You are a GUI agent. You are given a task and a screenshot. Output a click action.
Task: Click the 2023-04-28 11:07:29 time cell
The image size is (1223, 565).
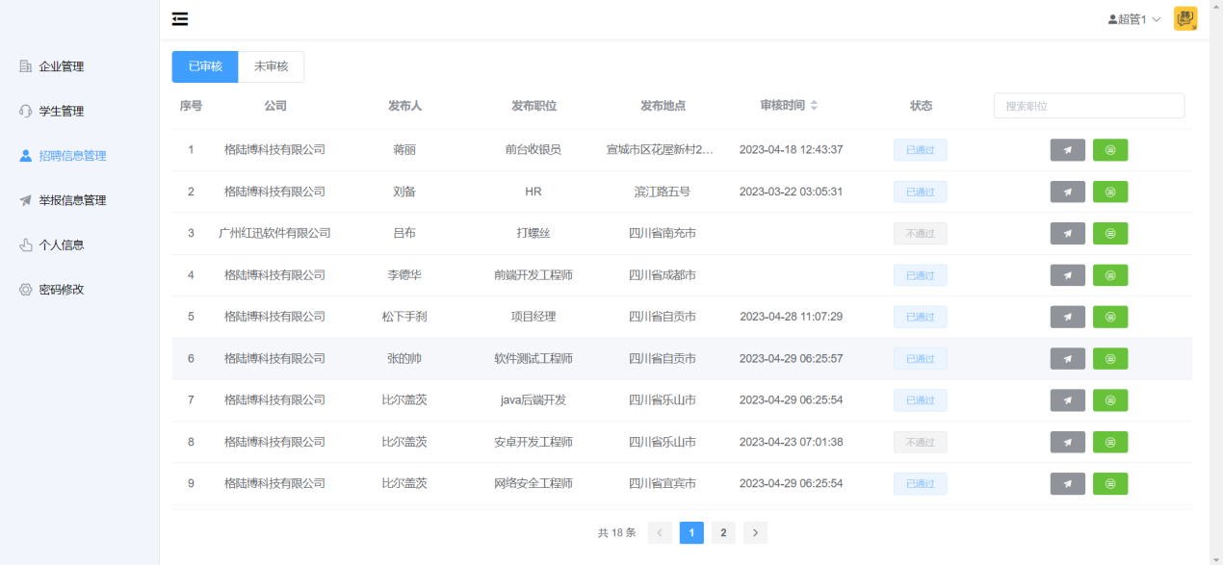click(791, 317)
